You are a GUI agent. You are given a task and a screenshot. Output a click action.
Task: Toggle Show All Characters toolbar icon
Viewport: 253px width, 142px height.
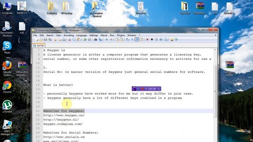[x=132, y=39]
